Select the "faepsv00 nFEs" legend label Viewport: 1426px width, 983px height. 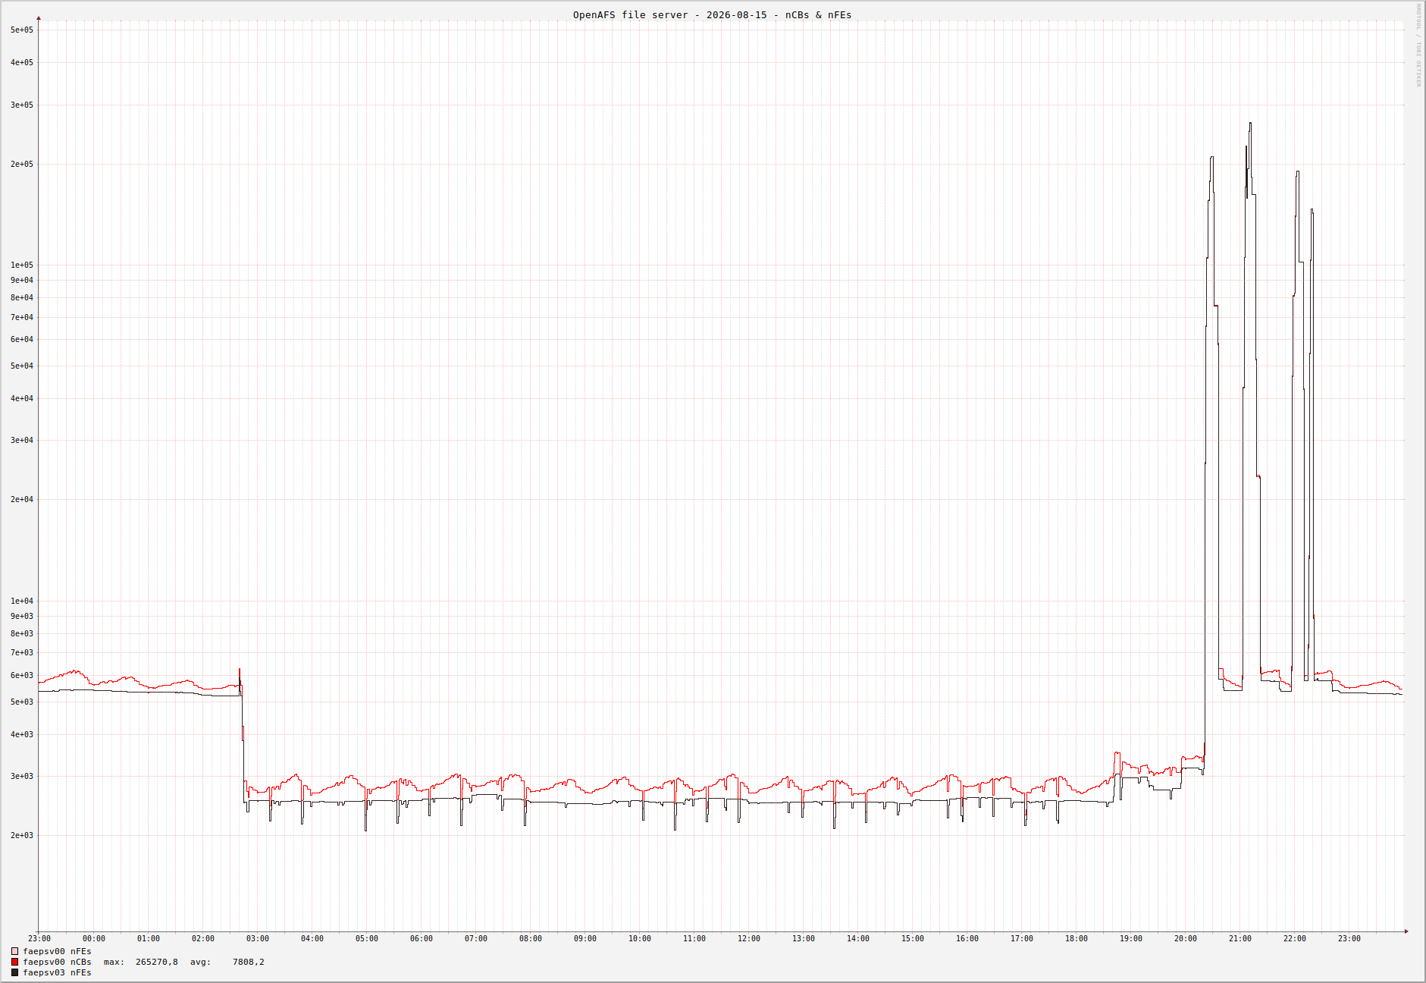pyautogui.click(x=57, y=951)
